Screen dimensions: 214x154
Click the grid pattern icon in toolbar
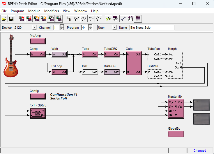(x=138, y=19)
